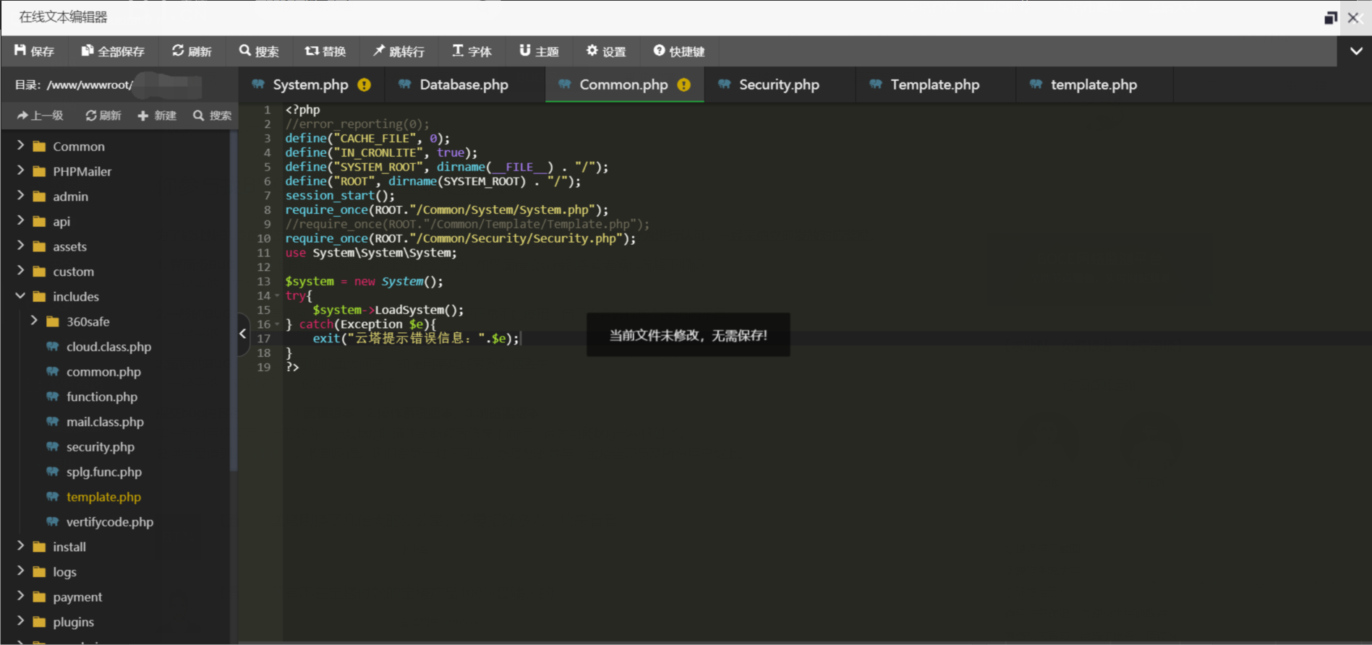Open mail.class.php file
This screenshot has width=1372, height=645.
pyautogui.click(x=105, y=422)
